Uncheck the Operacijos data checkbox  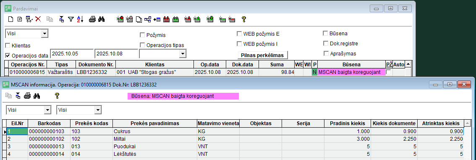(8, 55)
